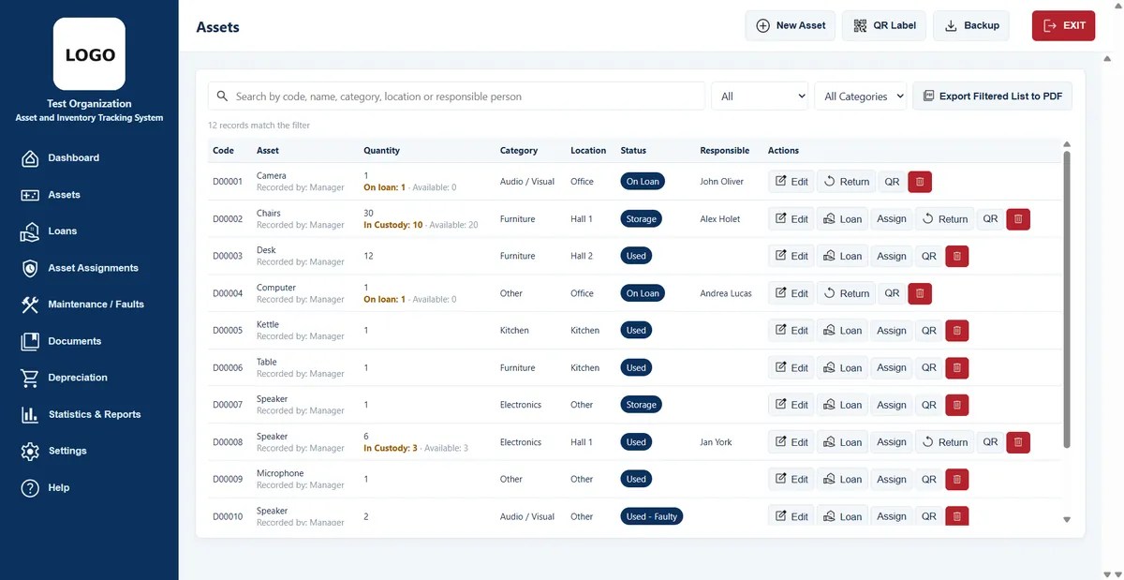The image size is (1124, 580).
Task: Click the 'On Loan' status badge for Camera
Action: [643, 182]
